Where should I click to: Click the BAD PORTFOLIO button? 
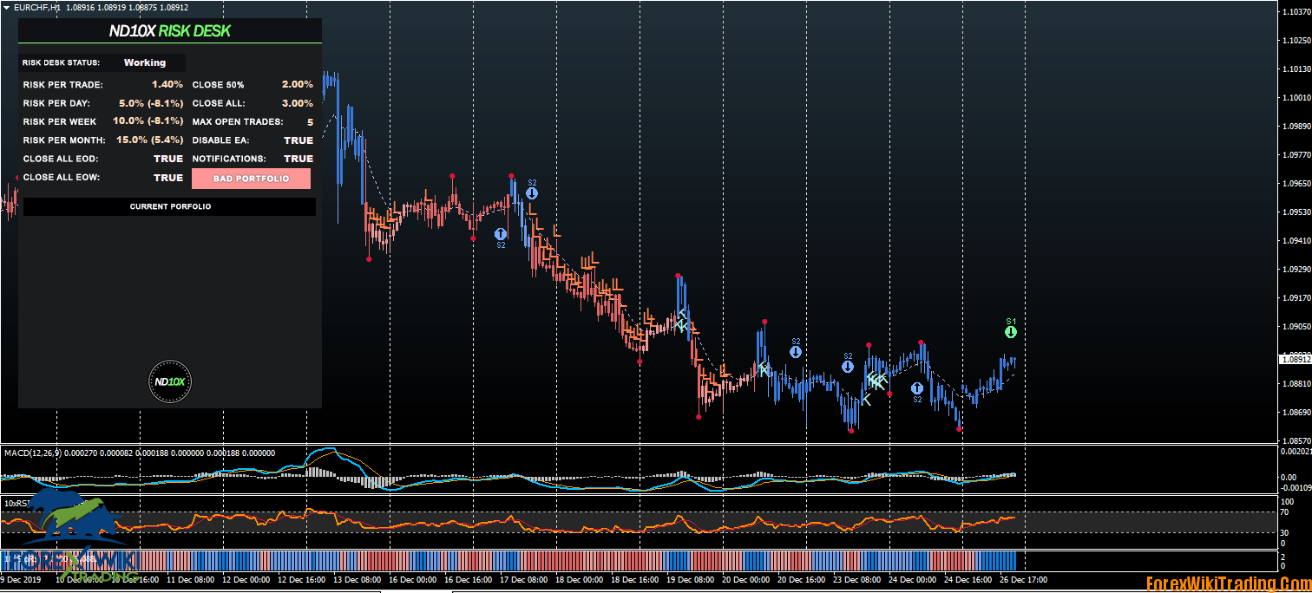point(251,179)
